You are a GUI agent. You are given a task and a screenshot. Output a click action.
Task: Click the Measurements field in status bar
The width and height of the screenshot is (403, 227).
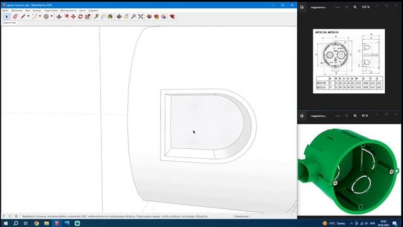pyautogui.click(x=273, y=216)
